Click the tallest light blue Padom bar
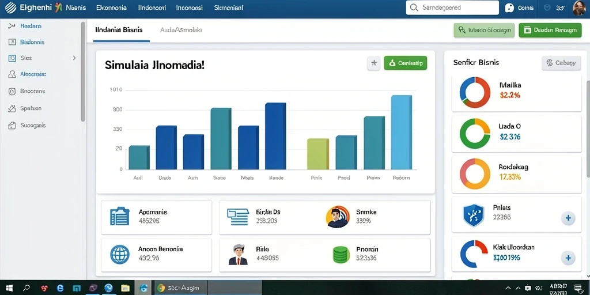 pyautogui.click(x=402, y=133)
